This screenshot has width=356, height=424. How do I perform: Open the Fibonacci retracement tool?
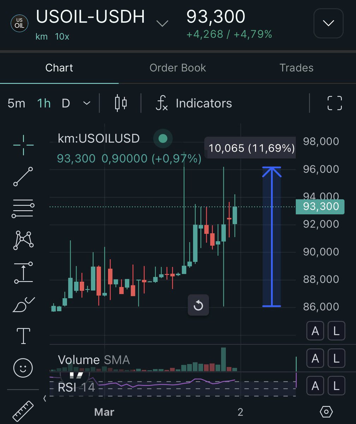[23, 208]
